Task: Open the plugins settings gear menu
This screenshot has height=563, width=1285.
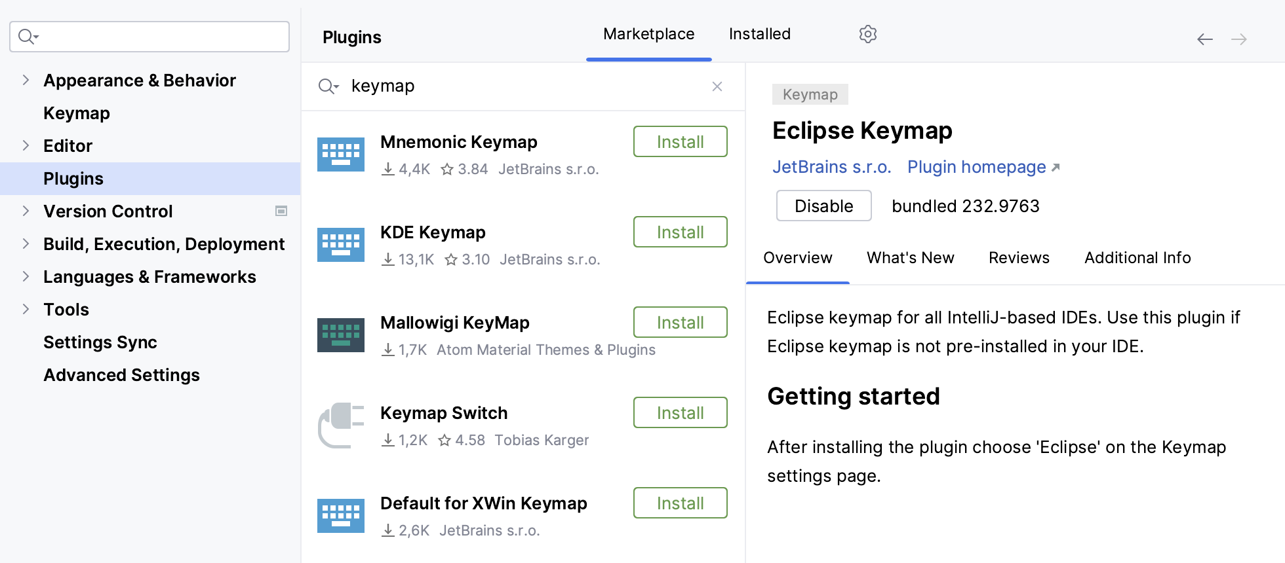Action: 868,34
